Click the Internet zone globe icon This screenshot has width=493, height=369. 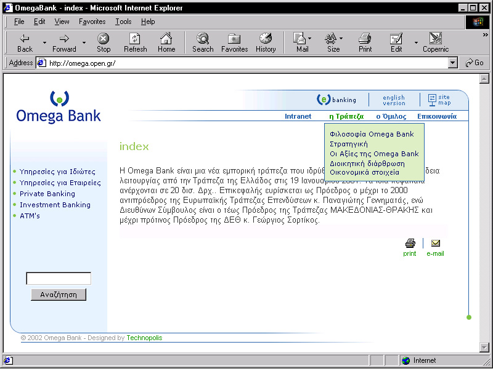(x=406, y=360)
